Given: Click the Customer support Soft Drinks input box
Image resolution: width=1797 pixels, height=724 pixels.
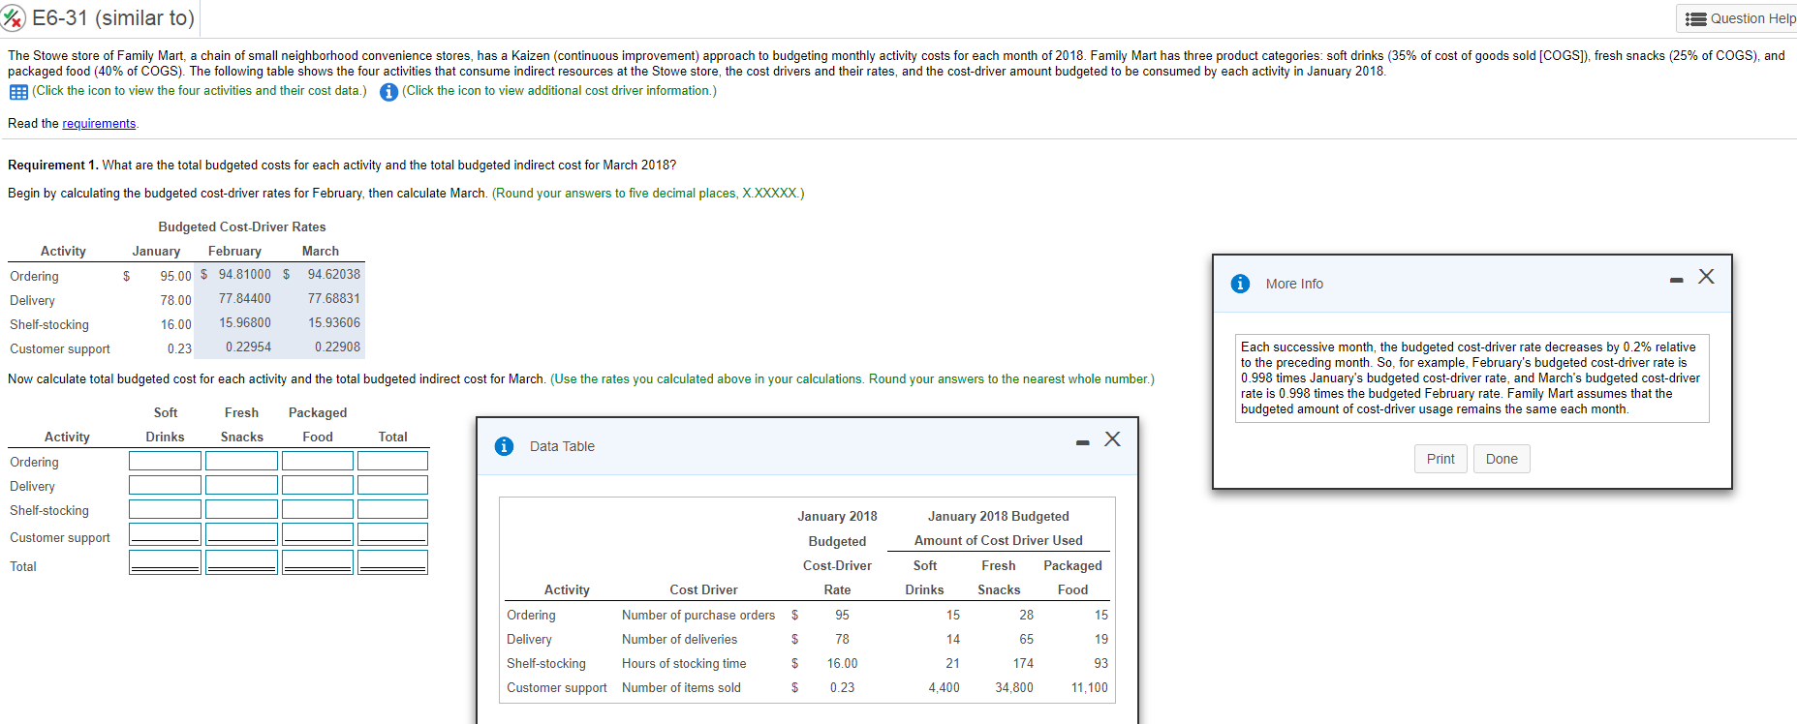Looking at the screenshot, I should [165, 534].
